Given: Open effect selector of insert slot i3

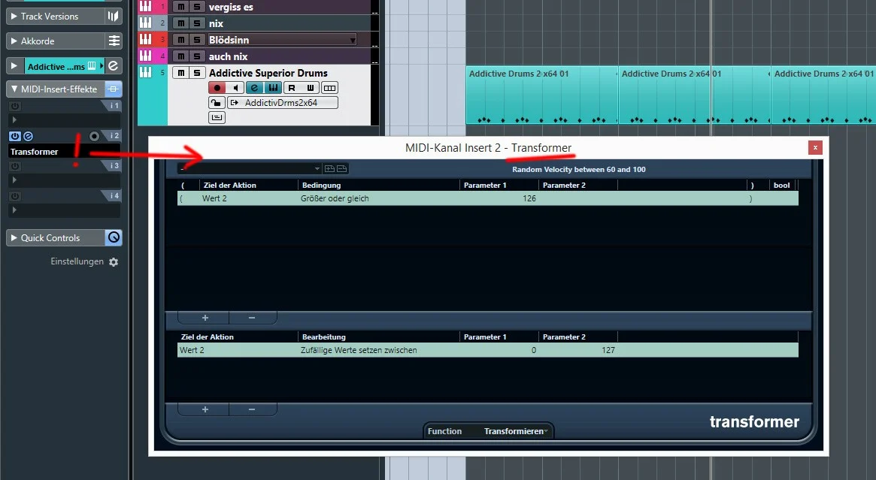Looking at the screenshot, I should (x=64, y=180).
